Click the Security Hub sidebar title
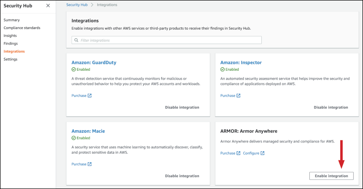Viewport: 363px width, 189px height. 18,6
